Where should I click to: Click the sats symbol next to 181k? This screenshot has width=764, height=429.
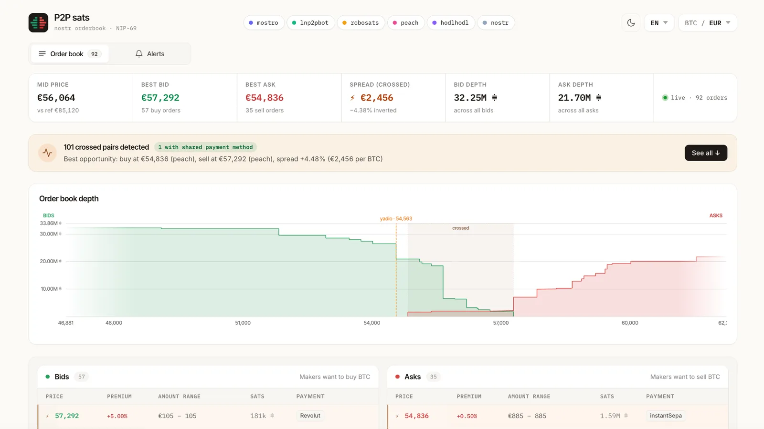[x=272, y=416]
